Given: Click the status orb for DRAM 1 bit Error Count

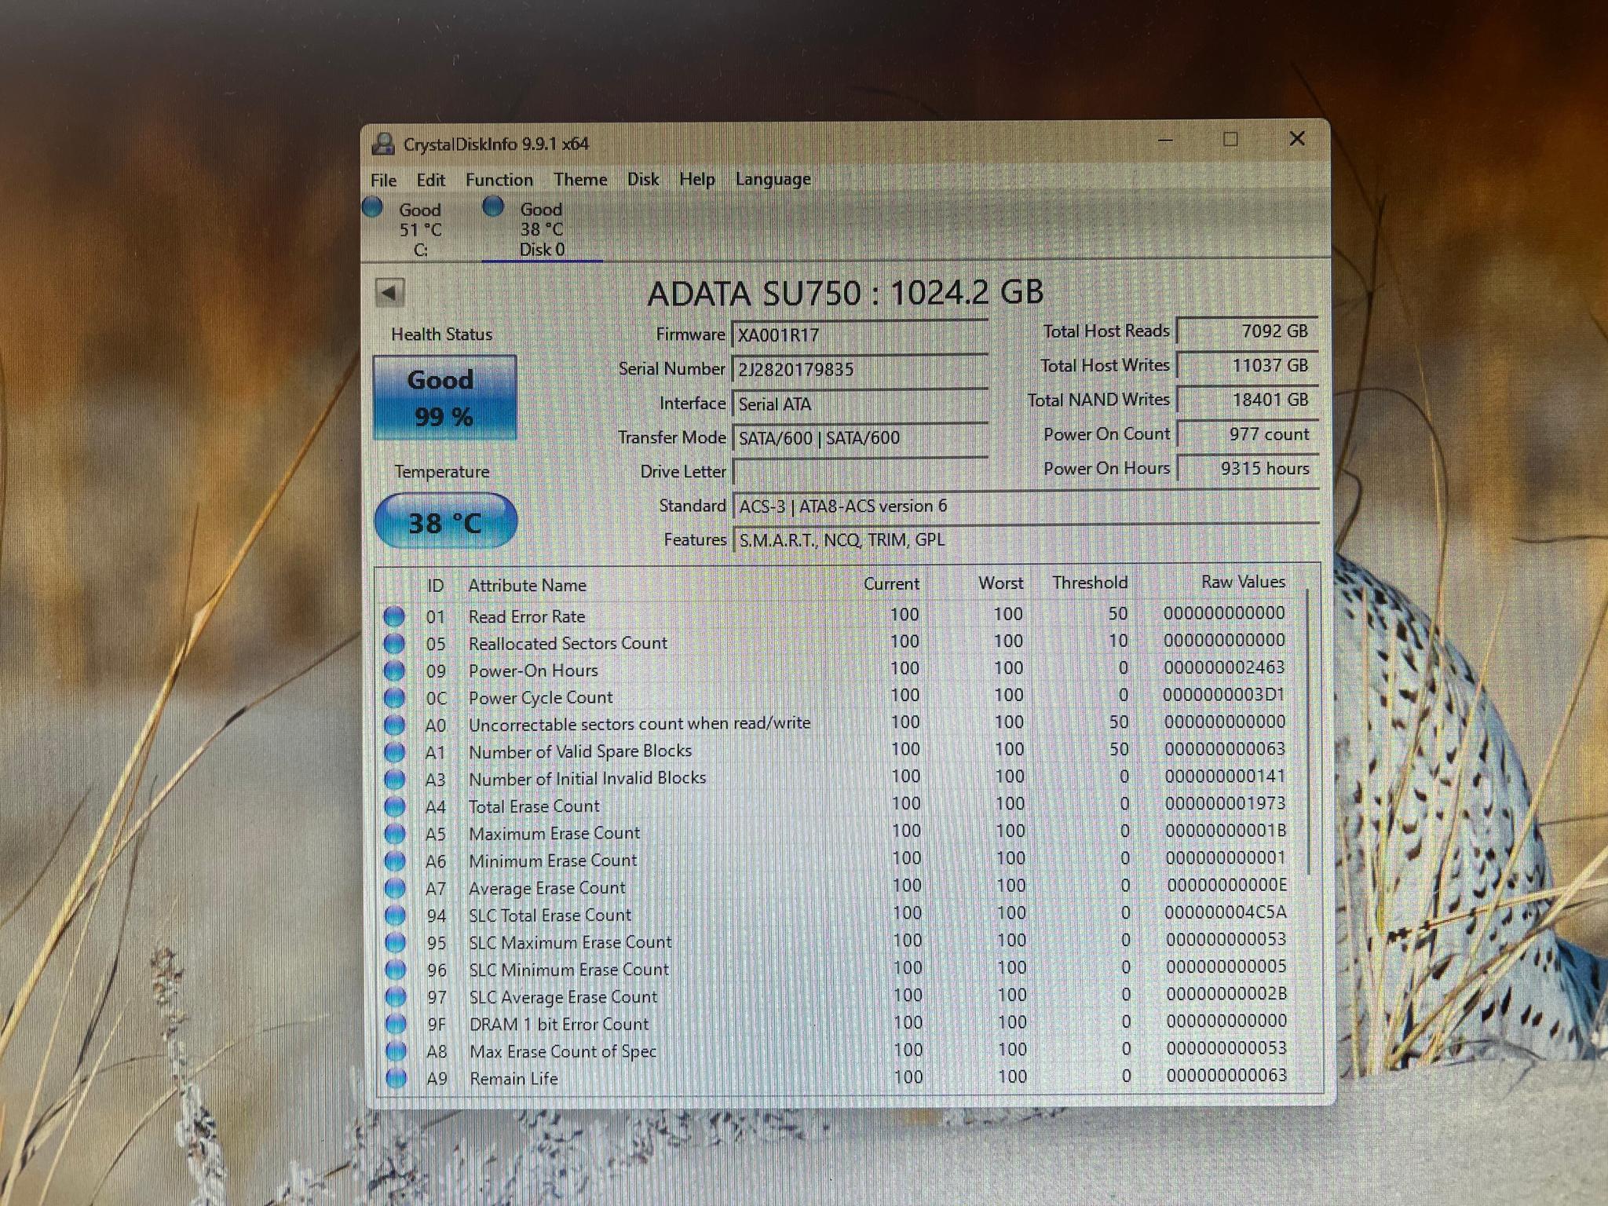Looking at the screenshot, I should (396, 1025).
